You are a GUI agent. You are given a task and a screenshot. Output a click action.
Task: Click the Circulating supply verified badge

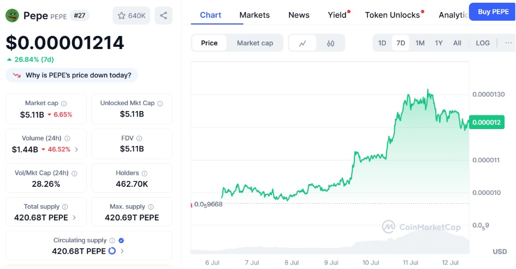click(121, 241)
